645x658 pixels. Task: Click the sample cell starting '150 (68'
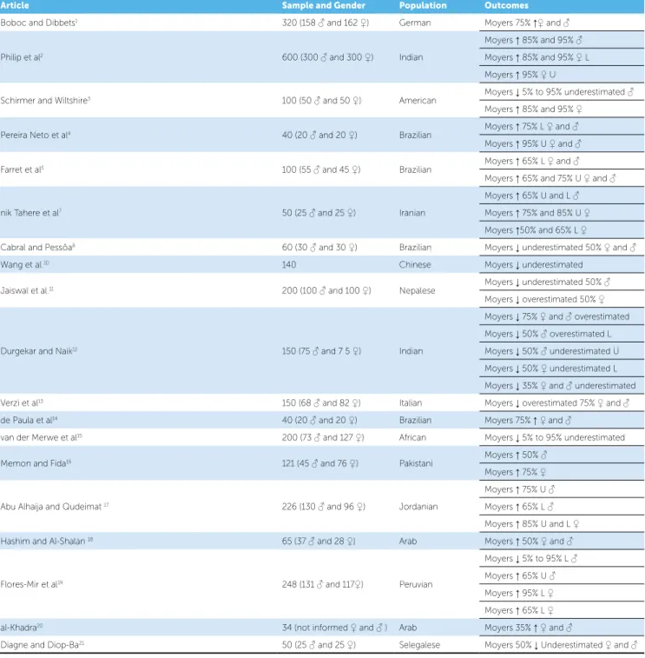coord(321,402)
